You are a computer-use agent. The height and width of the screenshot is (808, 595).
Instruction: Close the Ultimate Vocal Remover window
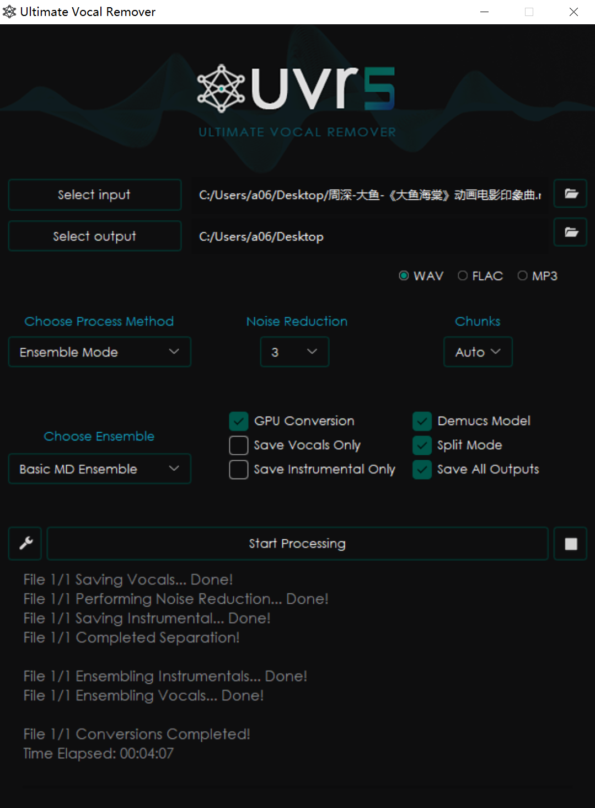(x=573, y=12)
